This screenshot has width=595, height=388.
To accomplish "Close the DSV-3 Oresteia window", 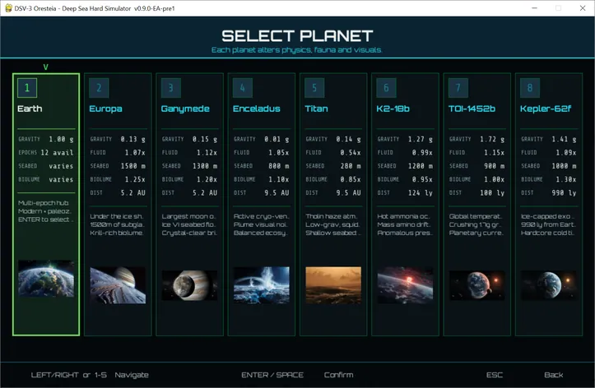I will point(583,8).
